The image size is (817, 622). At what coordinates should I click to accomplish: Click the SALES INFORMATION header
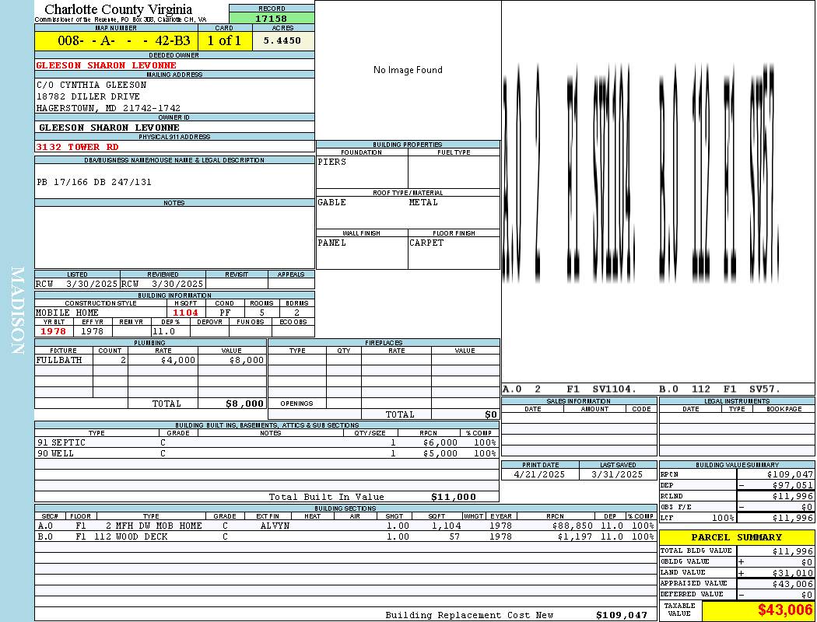[578, 400]
